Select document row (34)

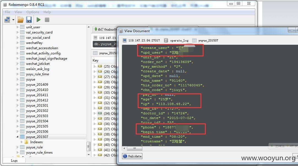coord(107,113)
